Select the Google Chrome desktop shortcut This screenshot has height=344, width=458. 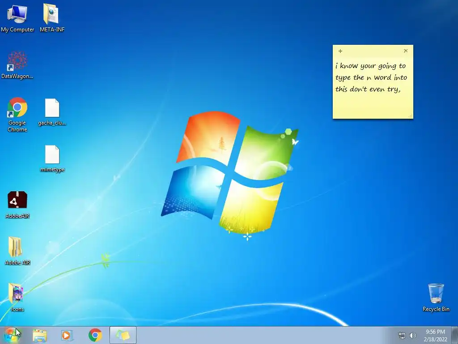point(17,115)
